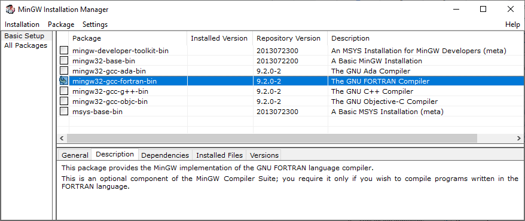Click the Description column header

(x=425, y=38)
